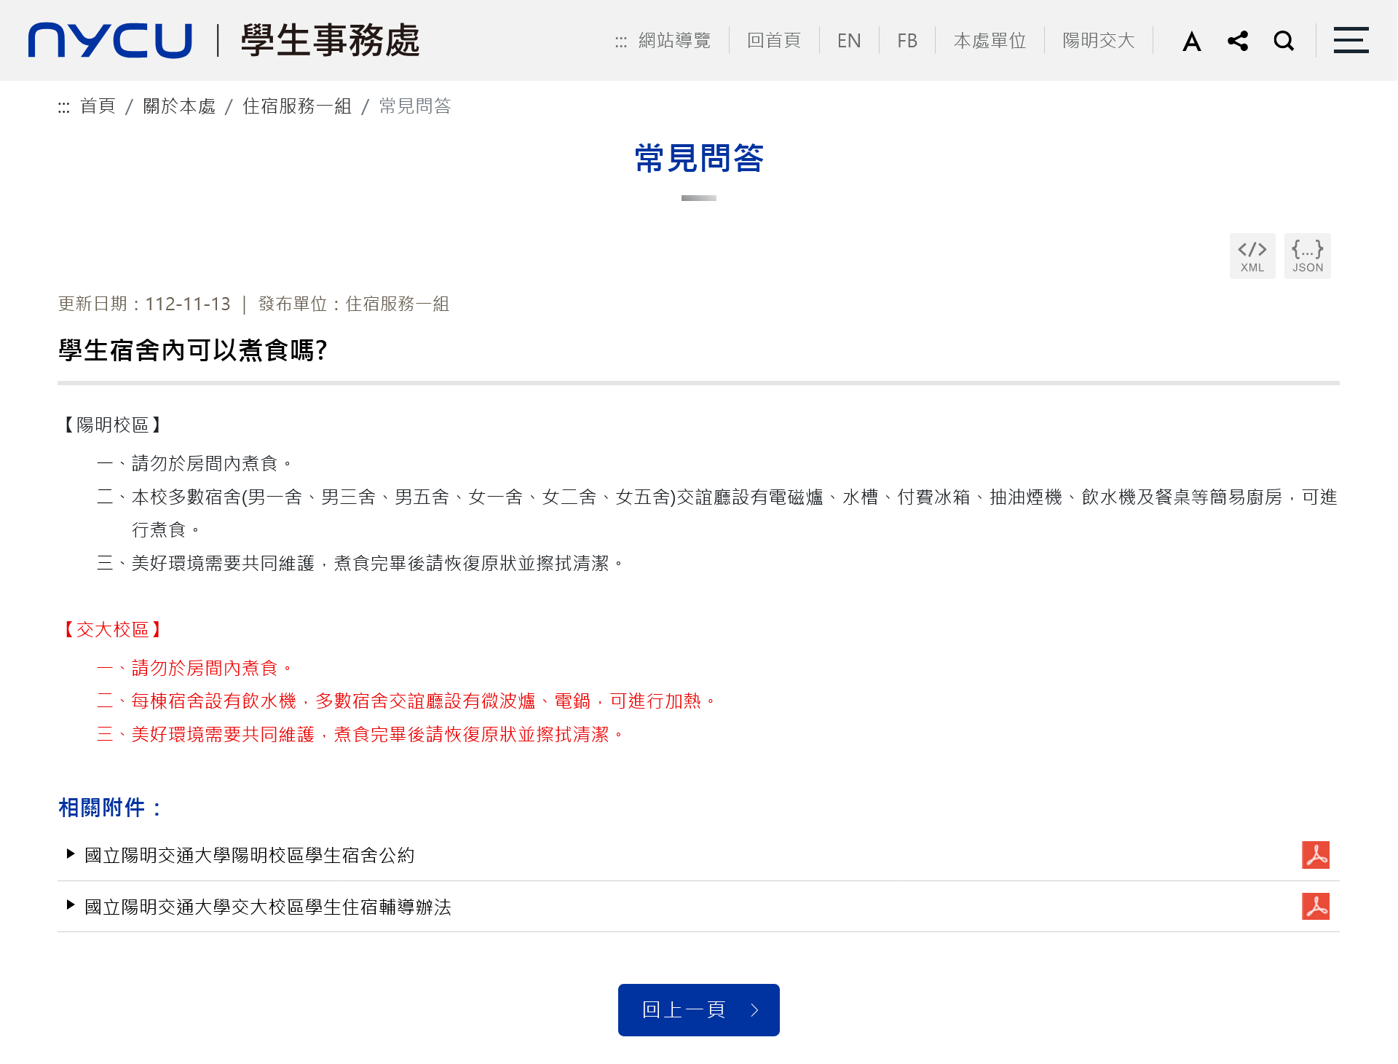
Task: Click the share icon
Action: point(1237,41)
